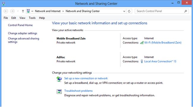Open the Help menu
This screenshot has width=193, height=107.
click(x=42, y=18)
